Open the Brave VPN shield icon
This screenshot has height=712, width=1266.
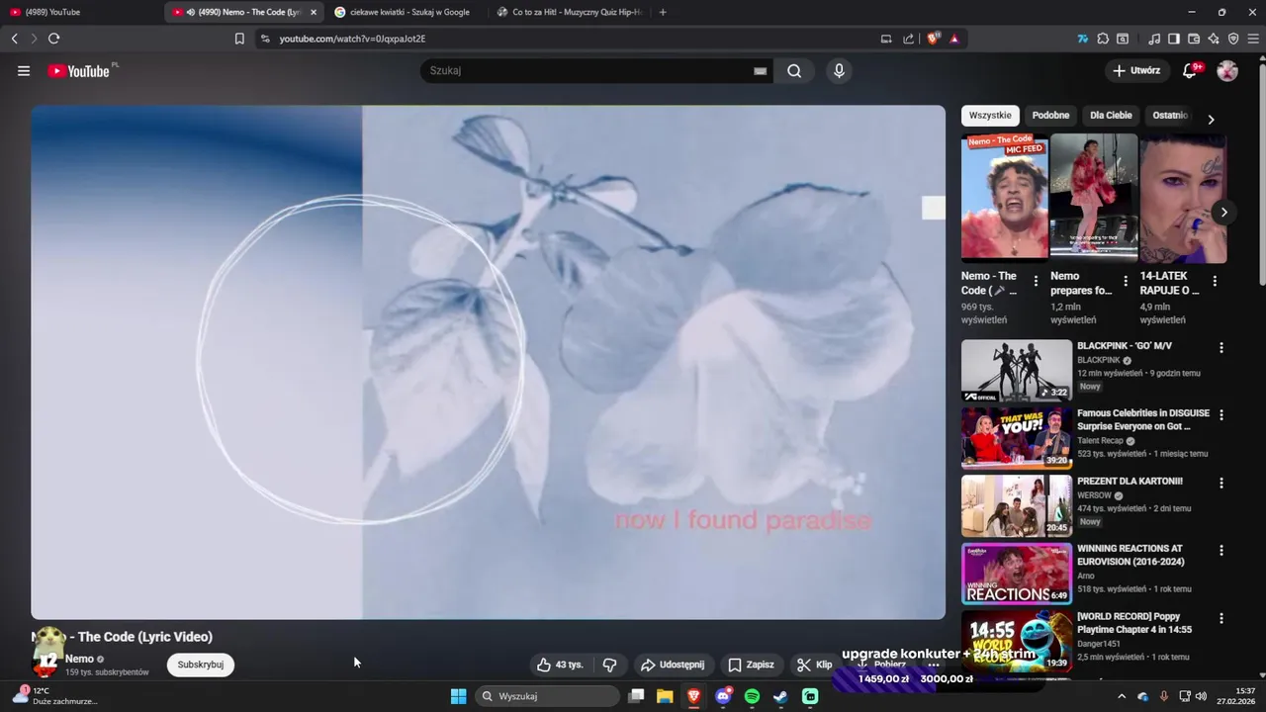[1233, 39]
